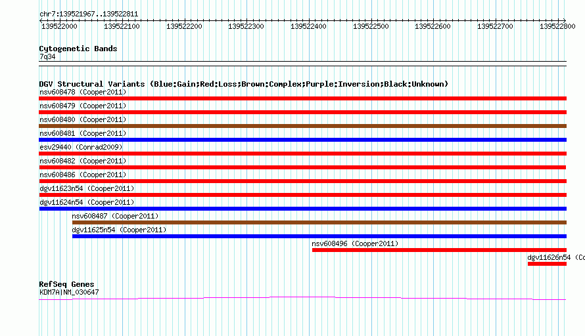585x336 pixels.
Task: Click ruler position 139522700
Action: (x=495, y=26)
